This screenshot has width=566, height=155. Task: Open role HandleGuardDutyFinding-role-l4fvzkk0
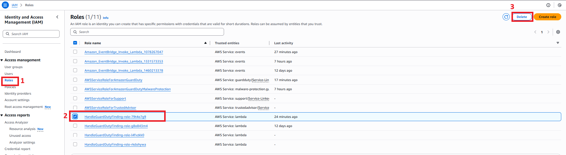point(114,135)
